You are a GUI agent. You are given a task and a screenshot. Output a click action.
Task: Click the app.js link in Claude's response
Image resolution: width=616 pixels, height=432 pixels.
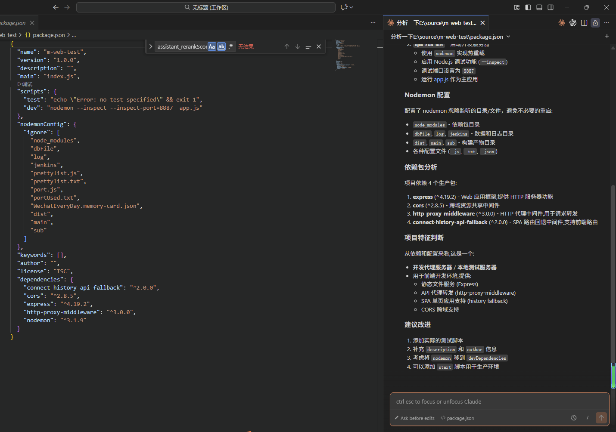coord(441,79)
